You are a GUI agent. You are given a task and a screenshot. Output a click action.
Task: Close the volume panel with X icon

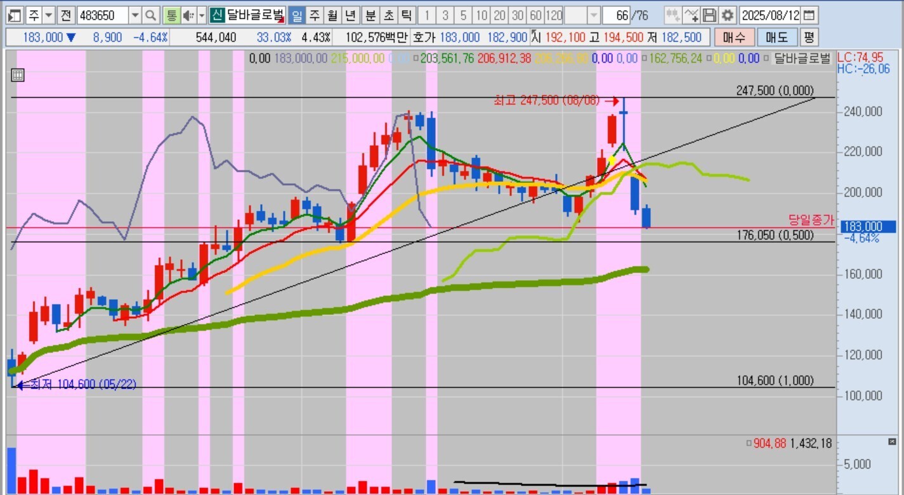click(892, 442)
